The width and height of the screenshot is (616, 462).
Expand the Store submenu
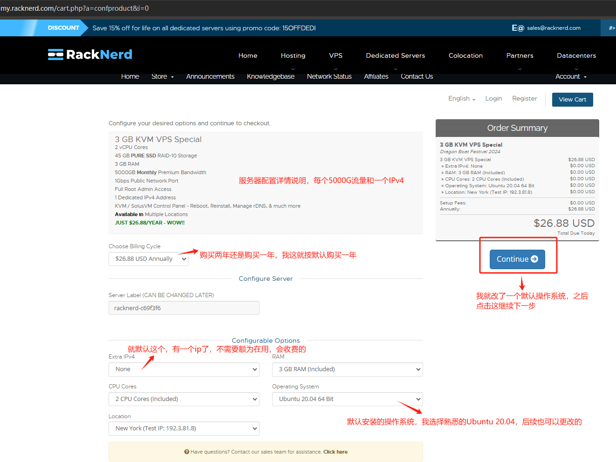click(x=162, y=76)
